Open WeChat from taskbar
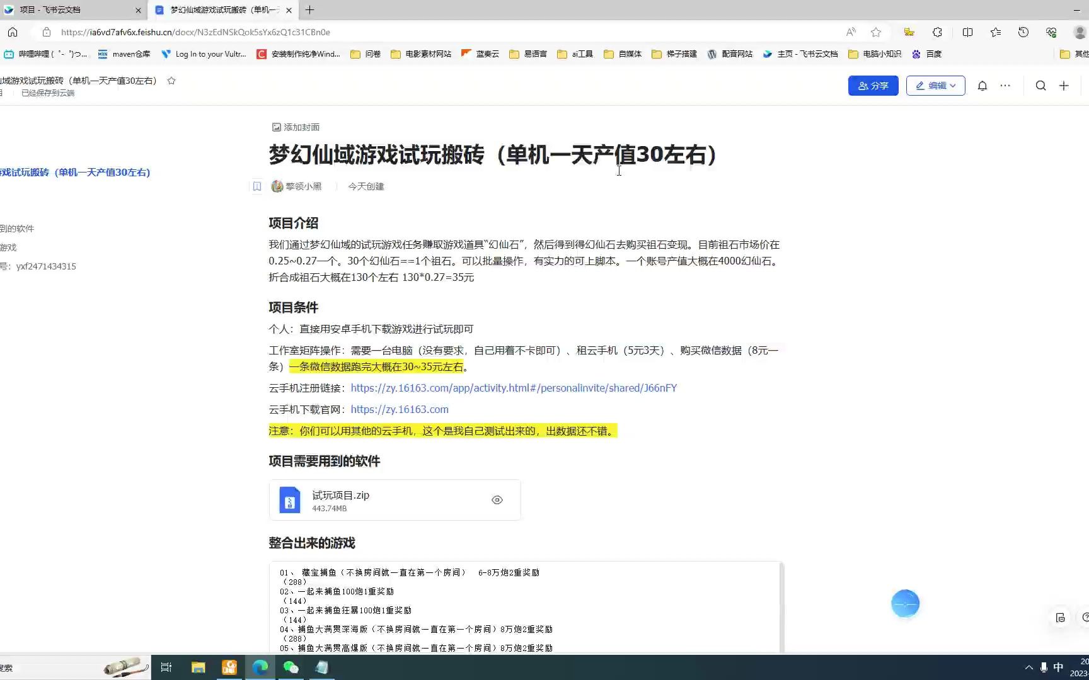This screenshot has height=680, width=1089. point(291,667)
